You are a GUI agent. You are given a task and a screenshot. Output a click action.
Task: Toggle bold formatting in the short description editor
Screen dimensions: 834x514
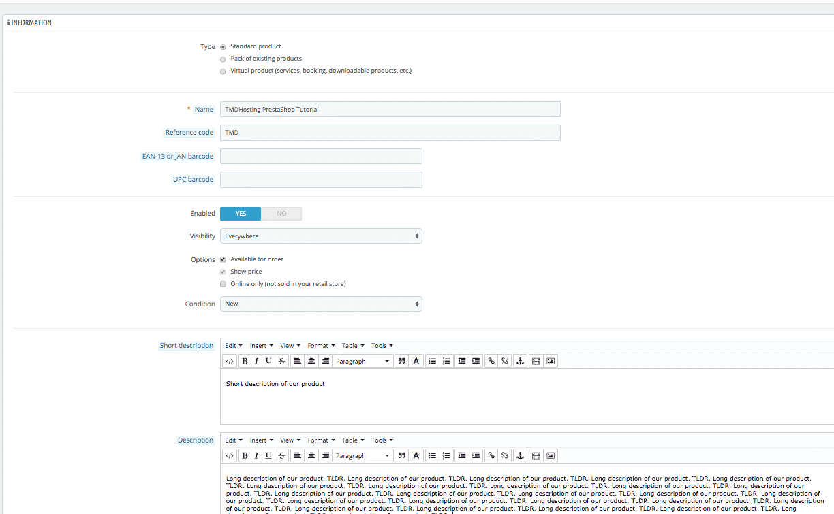(245, 360)
